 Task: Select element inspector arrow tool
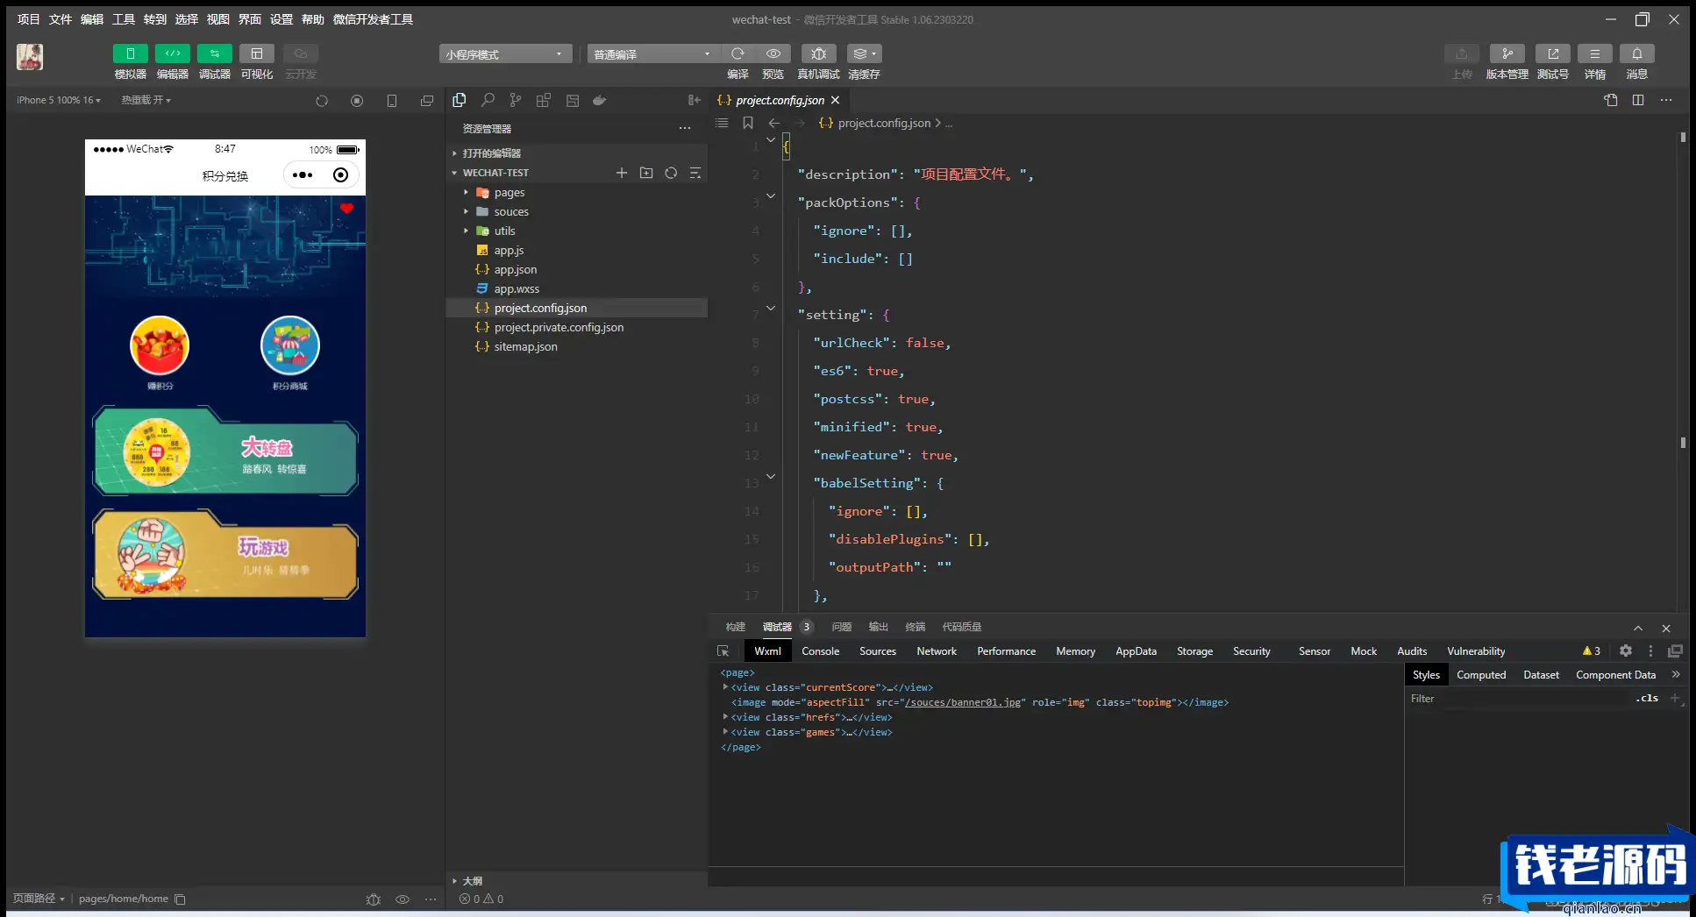point(723,650)
